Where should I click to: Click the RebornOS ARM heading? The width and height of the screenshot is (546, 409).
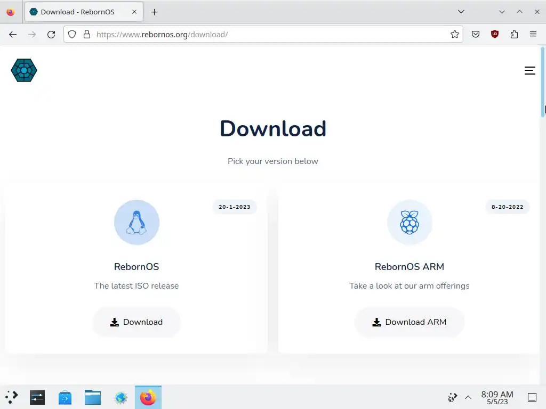(x=409, y=267)
